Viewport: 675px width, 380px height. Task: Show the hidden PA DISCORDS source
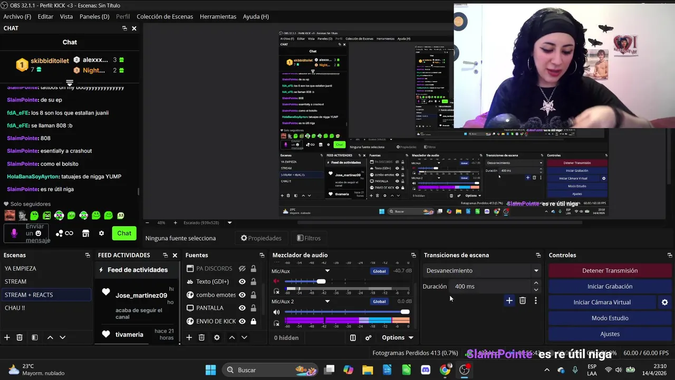click(x=242, y=269)
